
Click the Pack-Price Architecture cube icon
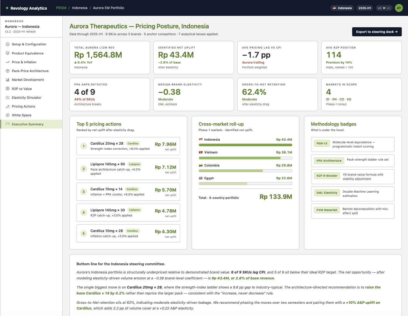tap(8, 71)
